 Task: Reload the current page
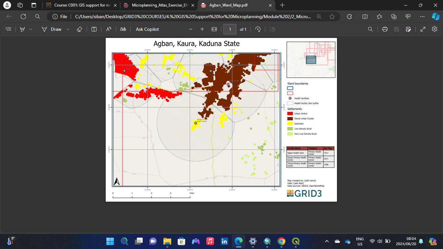(x=23, y=17)
